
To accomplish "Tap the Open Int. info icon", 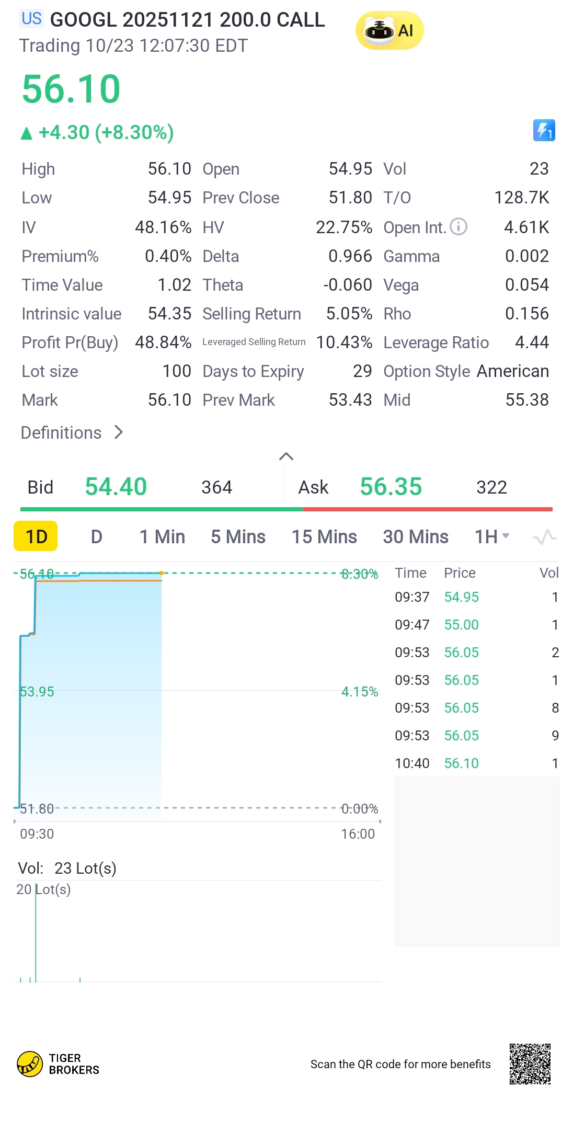I will [x=459, y=227].
